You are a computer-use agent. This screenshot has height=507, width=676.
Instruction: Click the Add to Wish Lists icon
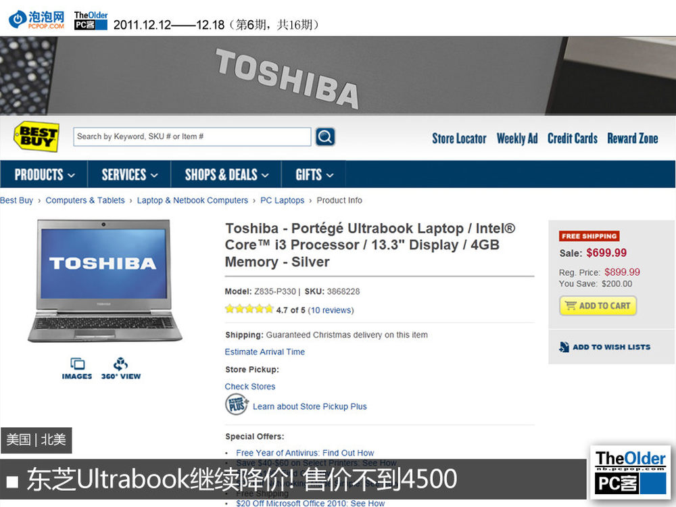[564, 347]
